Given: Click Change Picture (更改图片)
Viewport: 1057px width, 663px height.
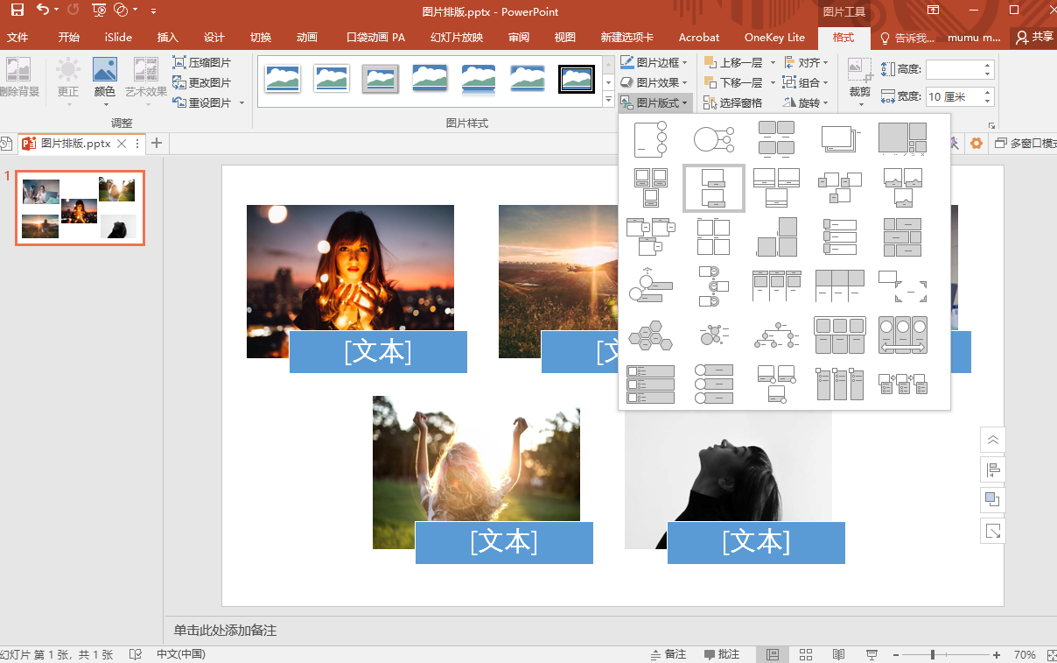Looking at the screenshot, I should (202, 82).
